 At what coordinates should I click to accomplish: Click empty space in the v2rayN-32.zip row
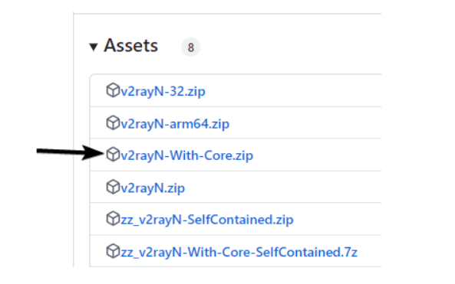(293, 91)
